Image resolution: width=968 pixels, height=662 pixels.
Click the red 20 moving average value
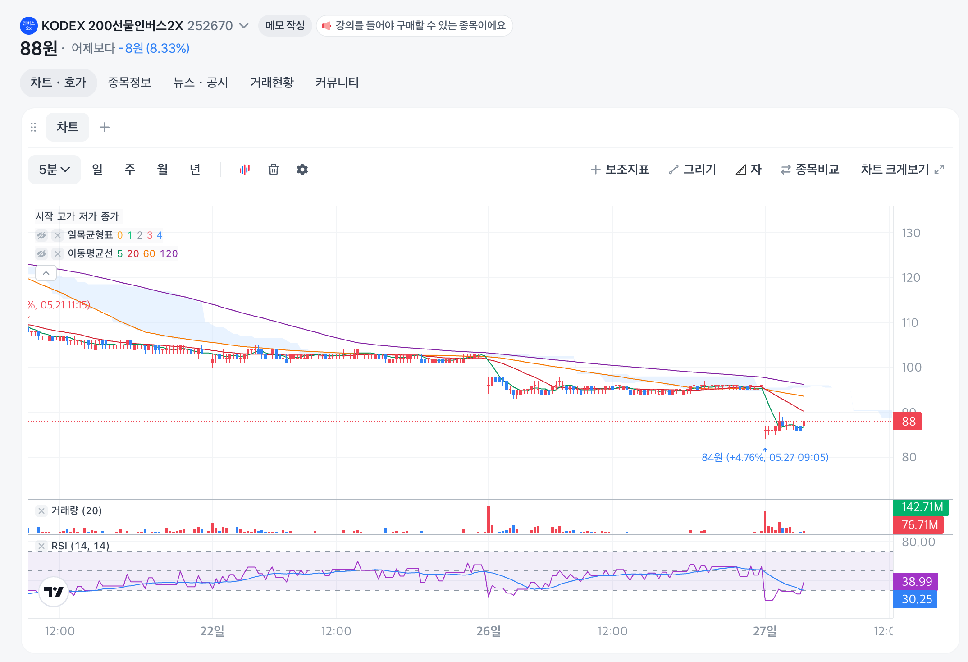[x=133, y=254]
